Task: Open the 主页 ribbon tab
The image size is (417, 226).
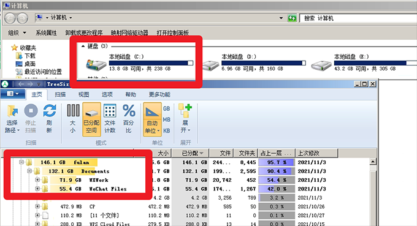Action: click(37, 94)
